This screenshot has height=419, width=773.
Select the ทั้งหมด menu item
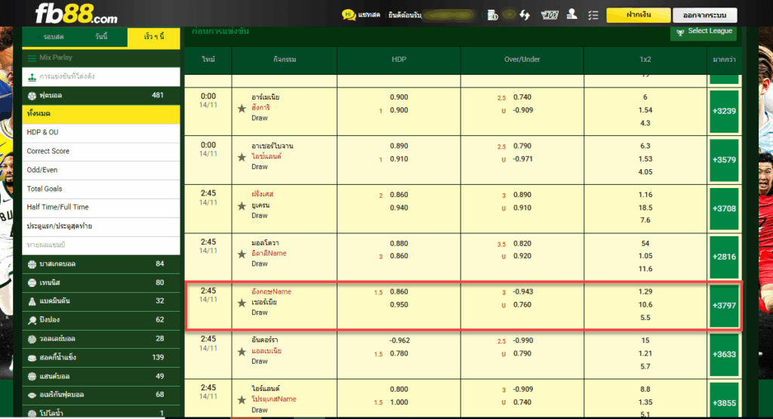click(x=101, y=114)
